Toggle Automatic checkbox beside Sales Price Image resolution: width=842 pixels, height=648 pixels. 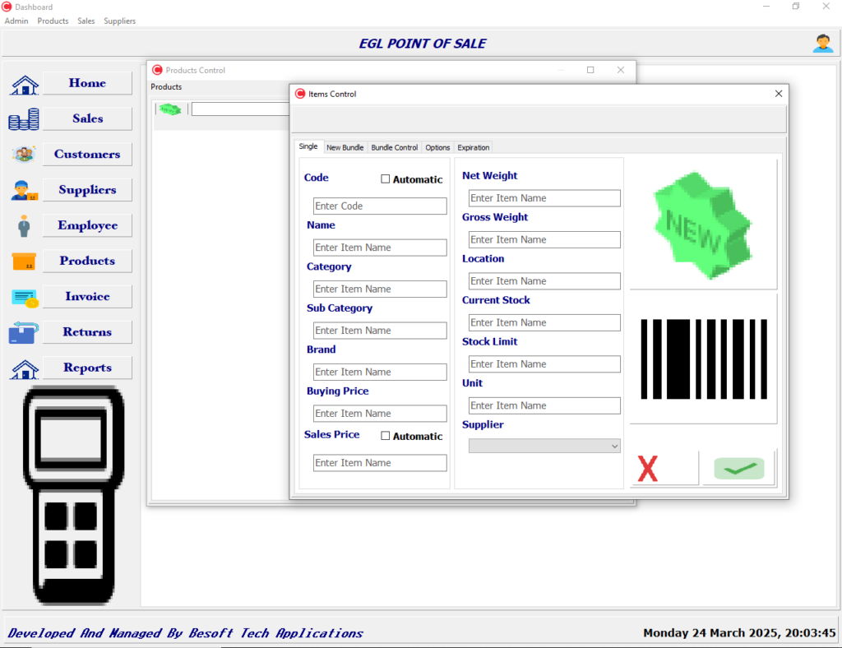click(386, 436)
